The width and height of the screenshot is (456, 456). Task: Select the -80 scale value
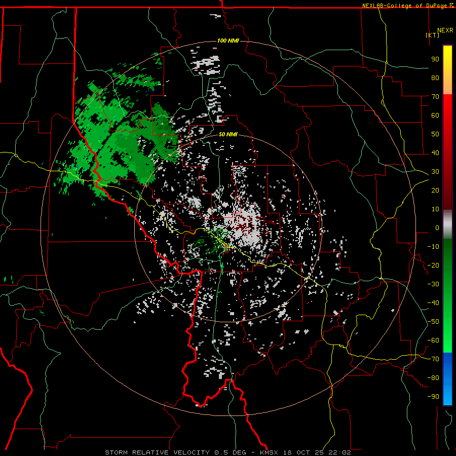point(433,378)
